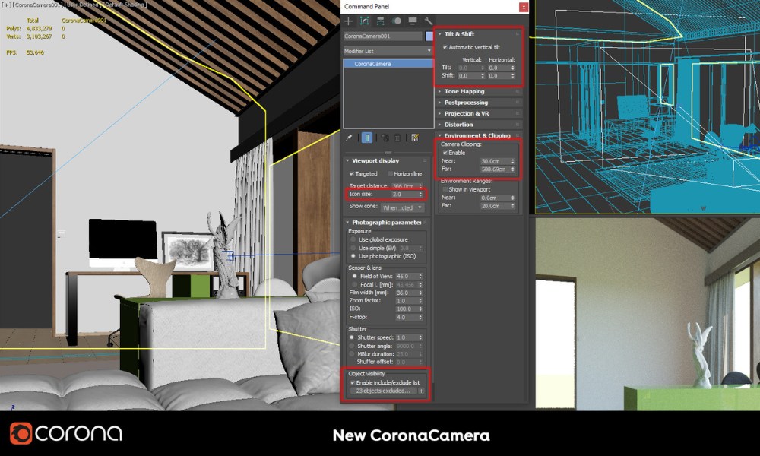Click the Remove Modifier trash icon
The image size is (760, 456).
pos(397,138)
